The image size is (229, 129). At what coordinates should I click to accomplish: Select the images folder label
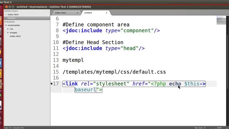pyautogui.click(x=14, y=33)
